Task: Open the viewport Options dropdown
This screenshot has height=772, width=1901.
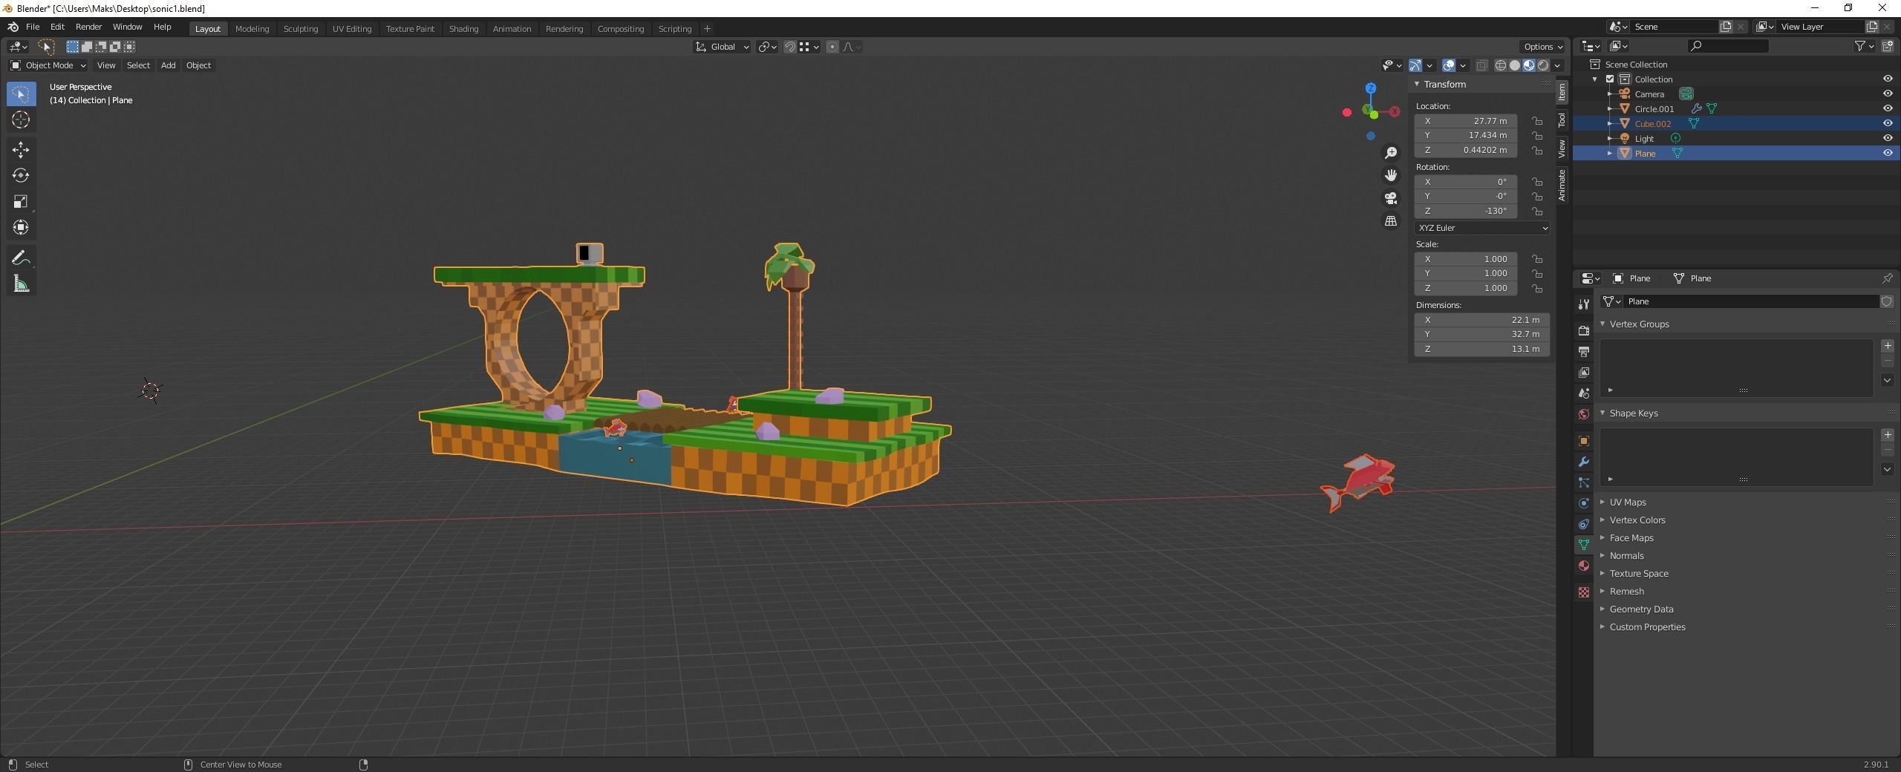Action: (1542, 47)
